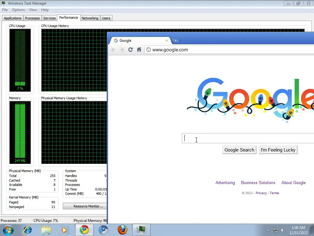
Task: Open the About Google link
Action: (x=293, y=183)
